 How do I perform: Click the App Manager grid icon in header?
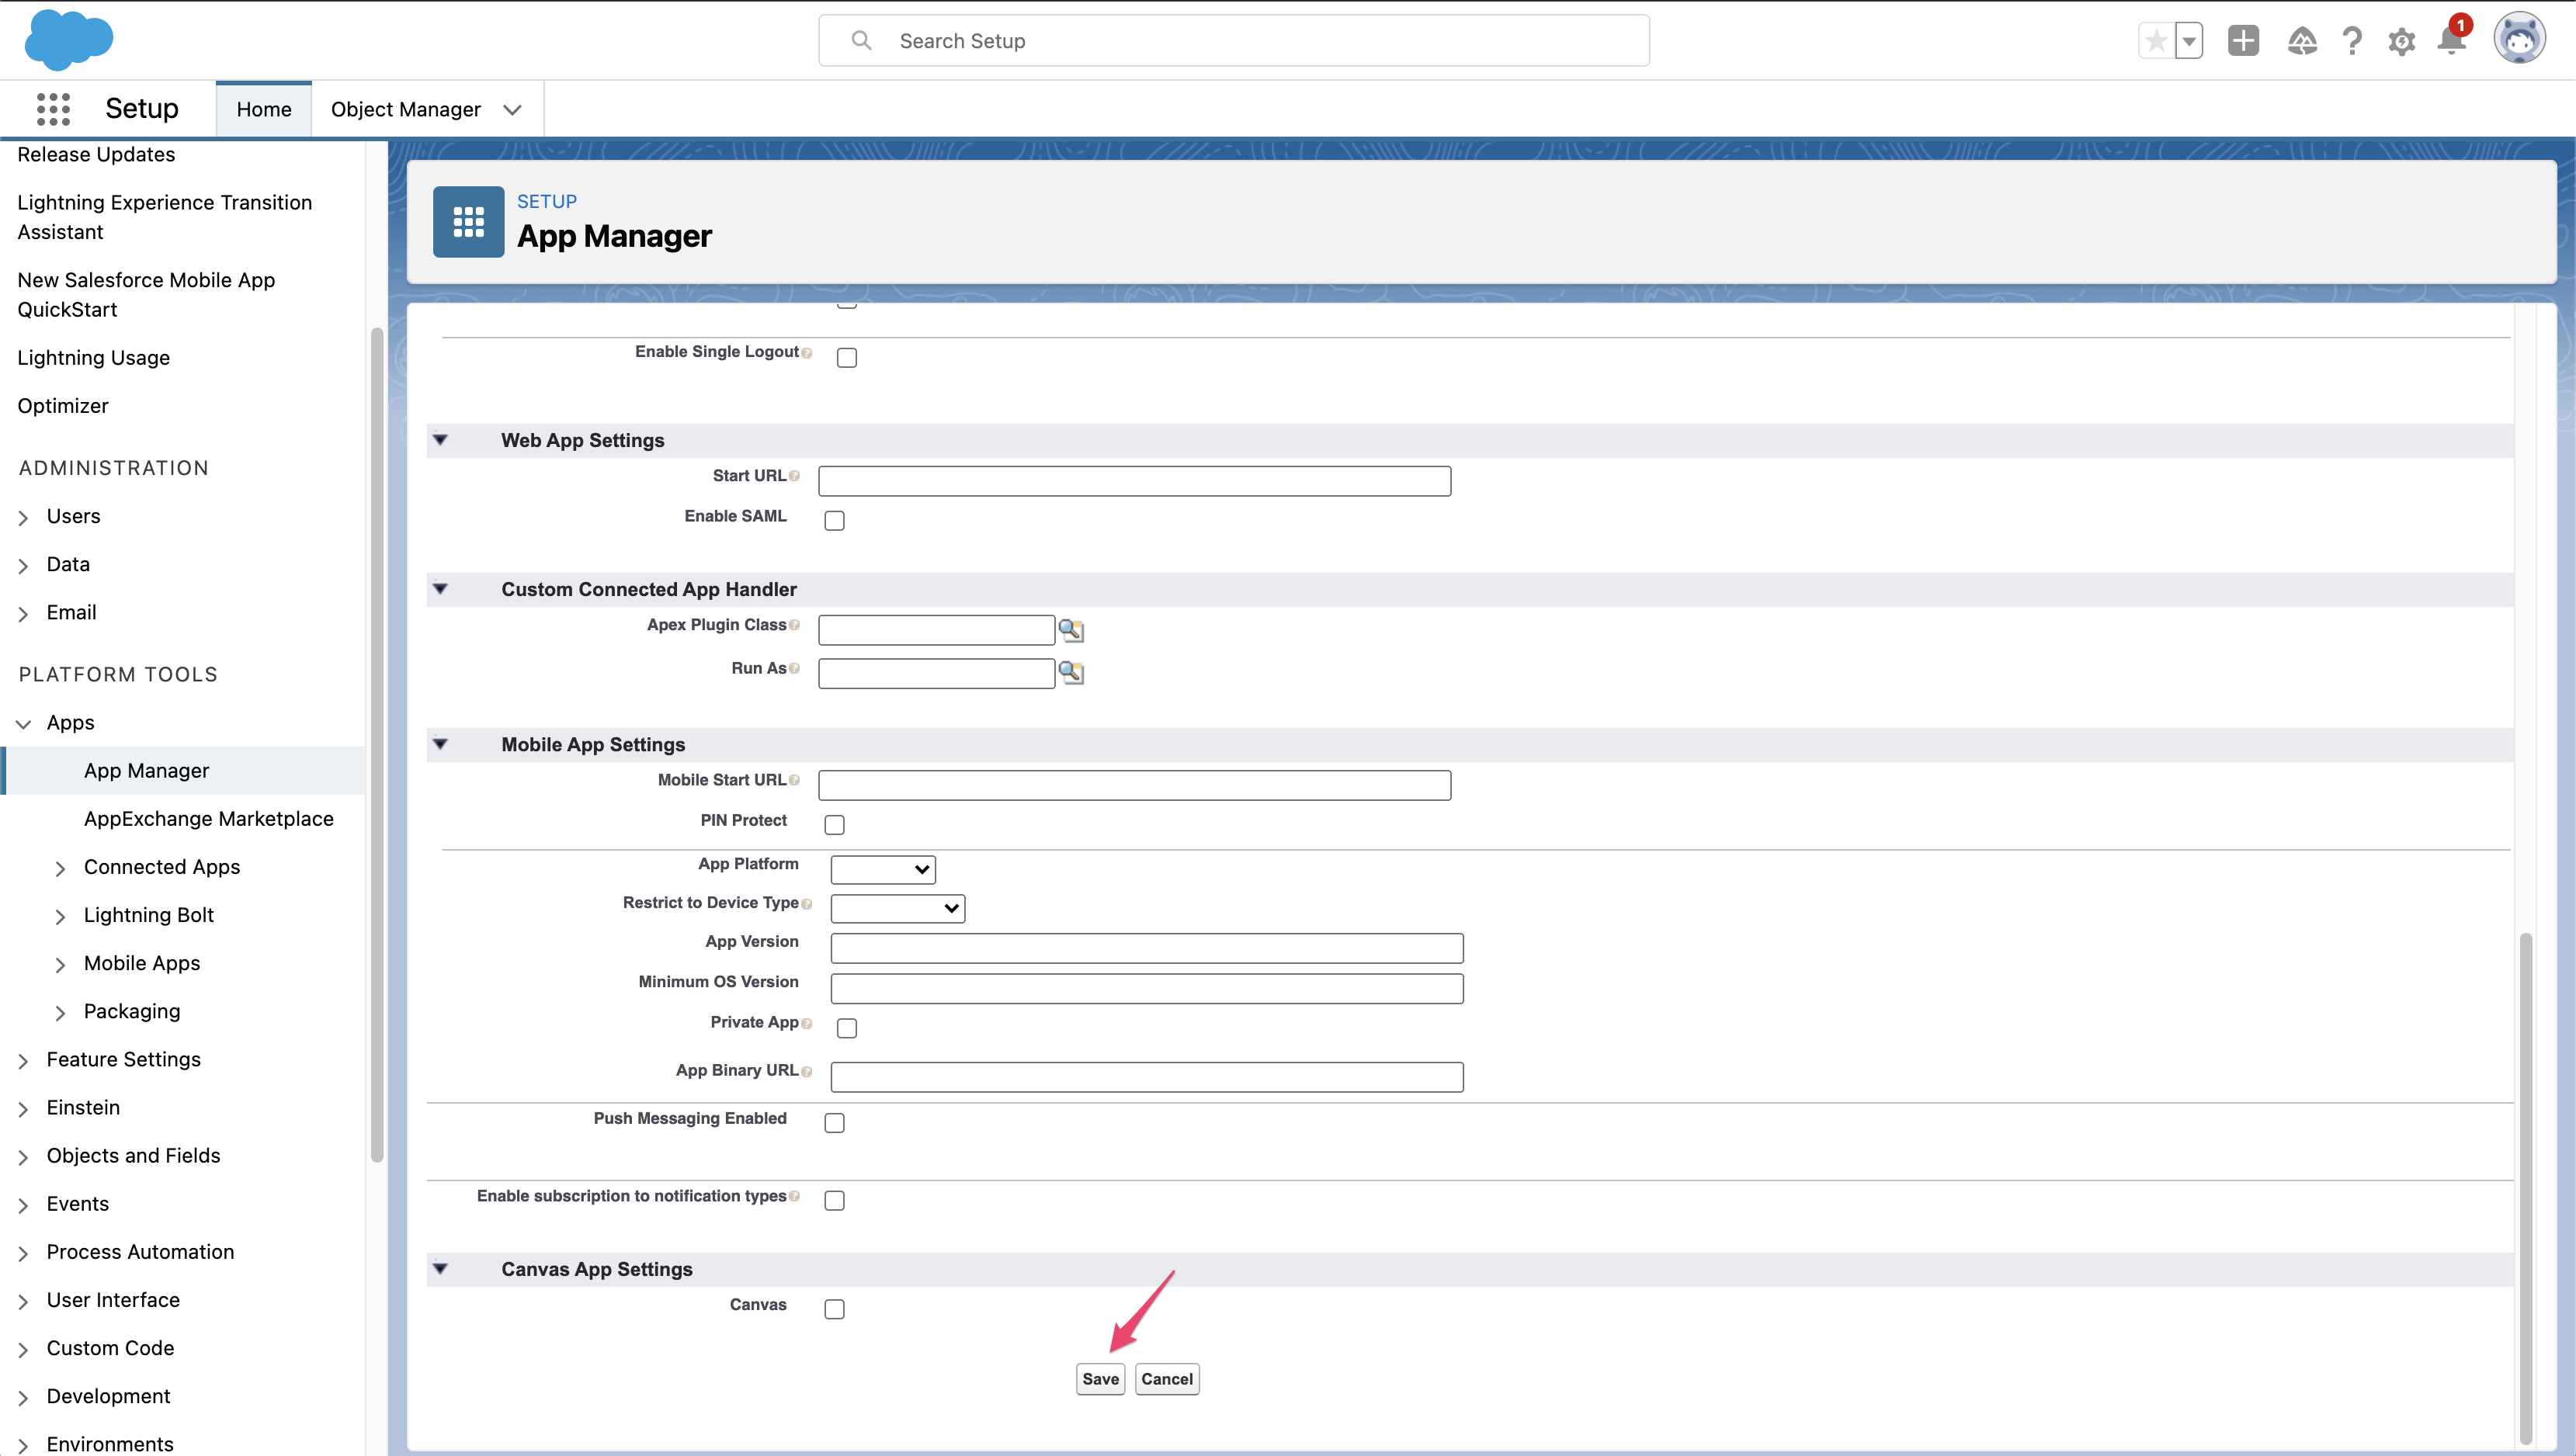468,221
